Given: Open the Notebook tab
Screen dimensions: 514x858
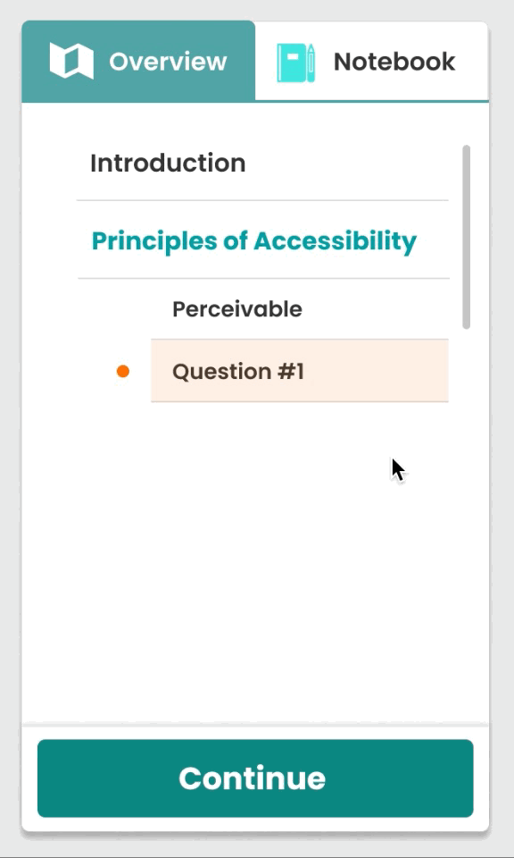Looking at the screenshot, I should click(371, 61).
